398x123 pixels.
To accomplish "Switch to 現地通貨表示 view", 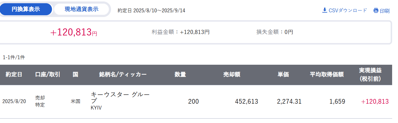I will point(81,9).
